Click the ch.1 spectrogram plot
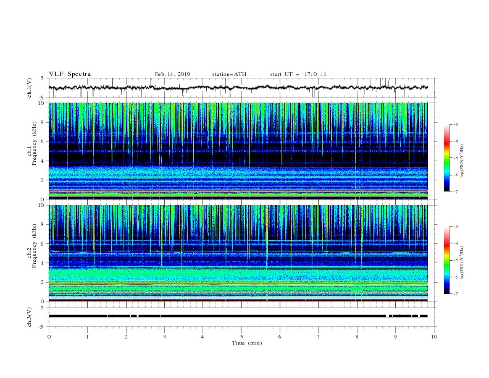489x378 pixels. click(x=238, y=151)
